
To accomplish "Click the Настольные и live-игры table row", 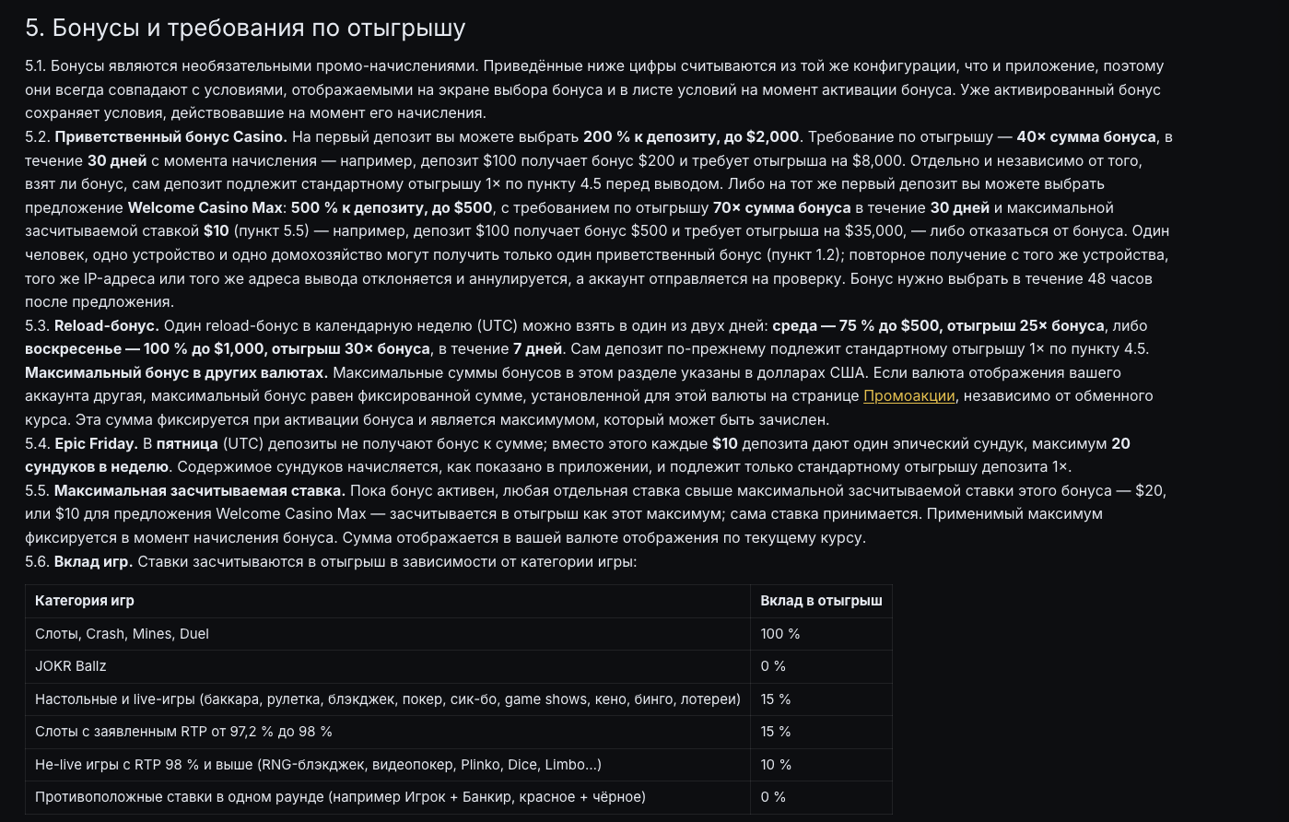I will 459,699.
